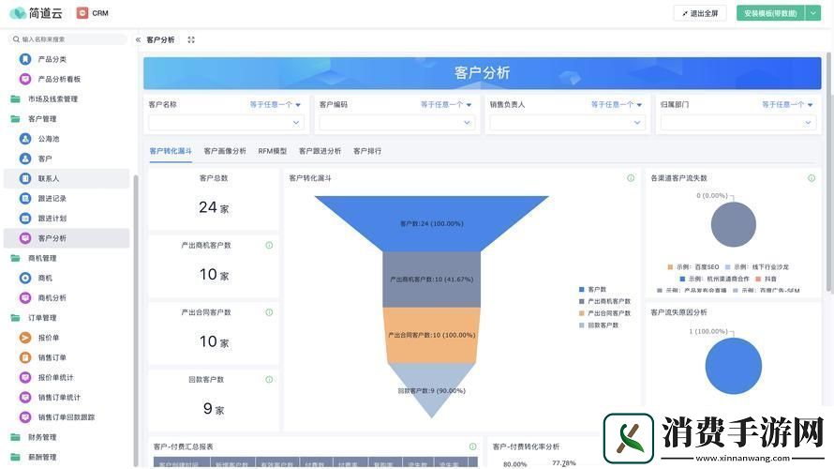The image size is (834, 469).
Task: Toggle 抖音 legend entry in pie chart
Action: click(766, 279)
